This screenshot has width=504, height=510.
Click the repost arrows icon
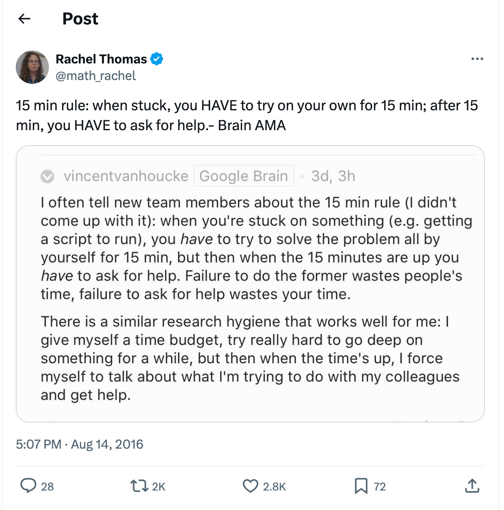[139, 486]
